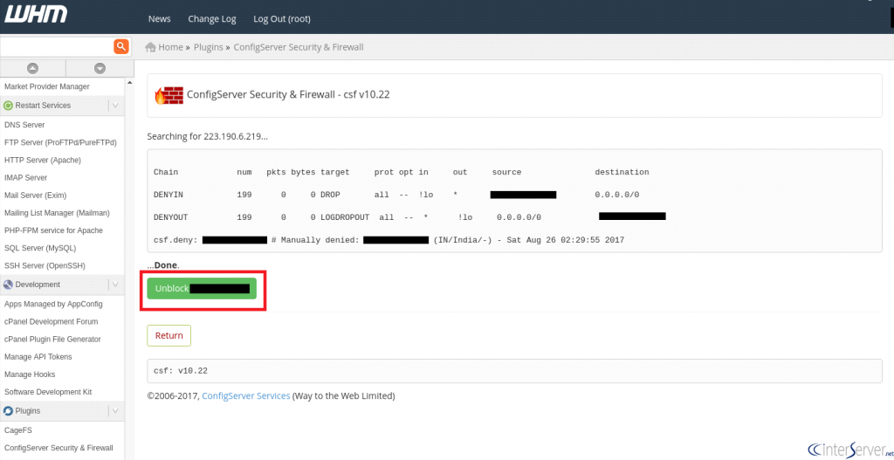This screenshot has width=894, height=460.
Task: Select DNS Server in sidebar
Action: coord(24,125)
